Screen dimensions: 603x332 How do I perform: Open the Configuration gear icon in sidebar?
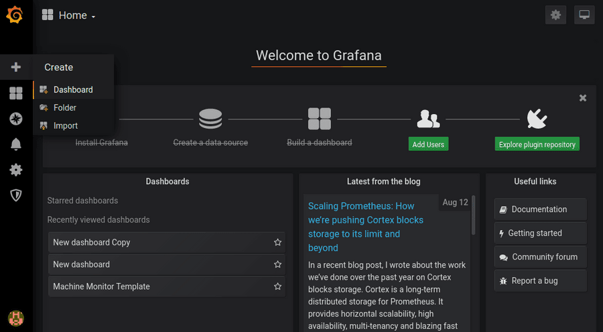tap(16, 170)
